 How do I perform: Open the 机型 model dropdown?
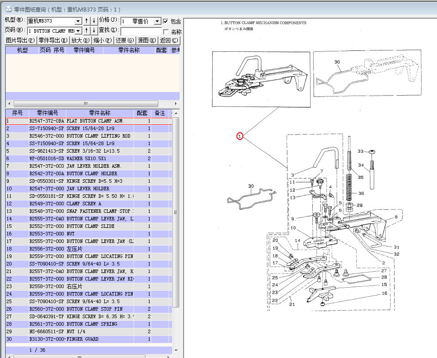point(78,21)
